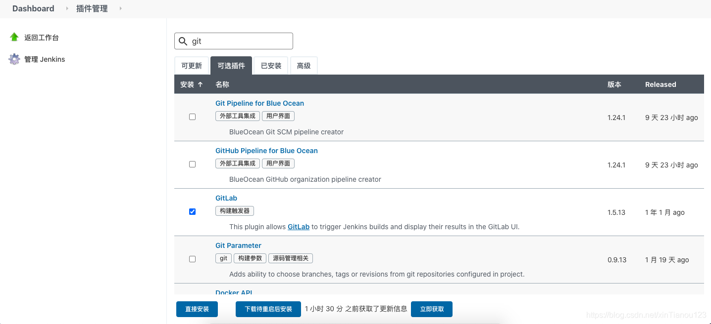Switch to the 可更新 tab
The image size is (711, 324).
coord(192,66)
